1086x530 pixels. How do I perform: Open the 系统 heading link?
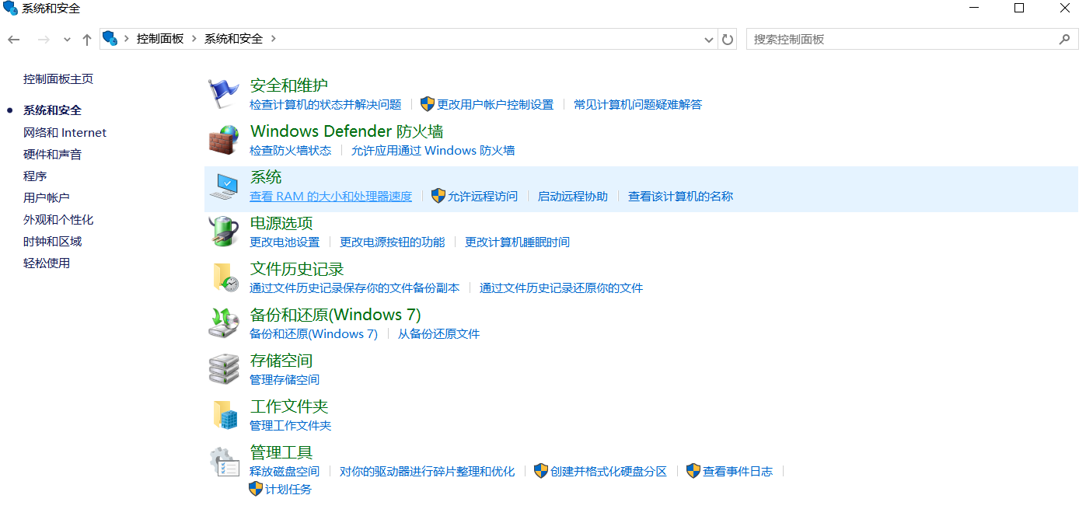click(x=266, y=177)
